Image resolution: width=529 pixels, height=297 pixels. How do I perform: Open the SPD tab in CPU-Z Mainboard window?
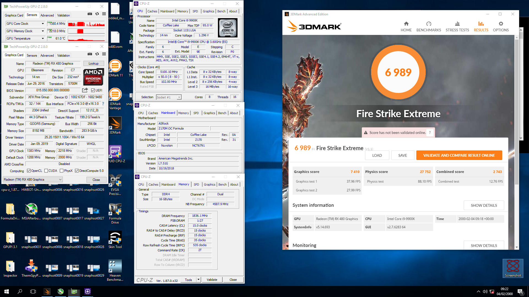coord(196,113)
